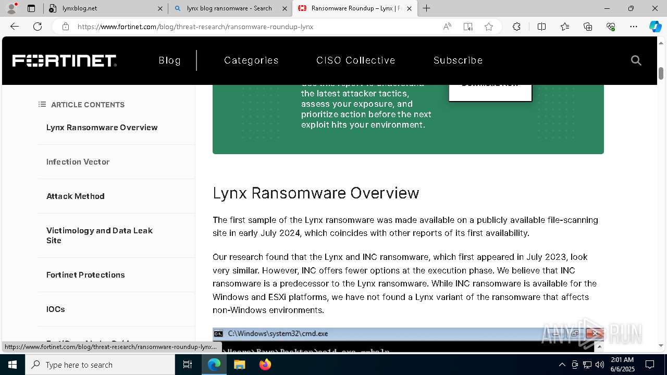Click the 'Lynx Ransomware Overview' heading

(316, 193)
